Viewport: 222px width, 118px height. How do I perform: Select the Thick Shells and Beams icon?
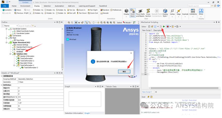[140, 12]
